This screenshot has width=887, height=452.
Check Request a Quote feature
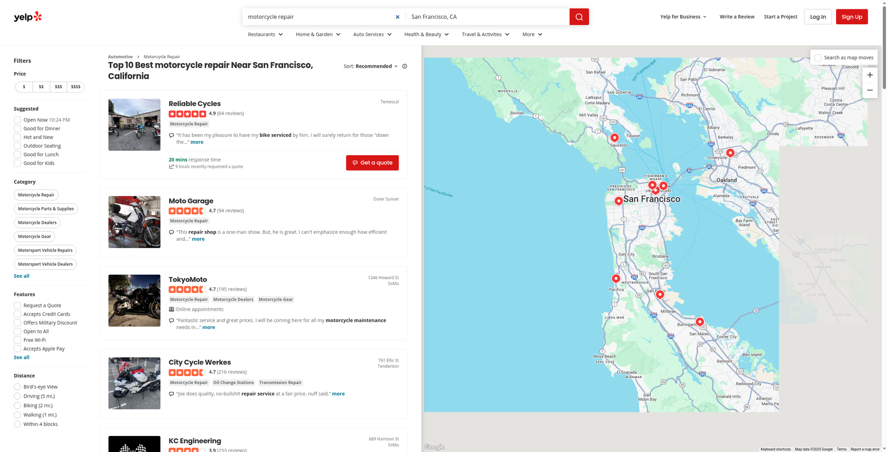[x=17, y=305]
